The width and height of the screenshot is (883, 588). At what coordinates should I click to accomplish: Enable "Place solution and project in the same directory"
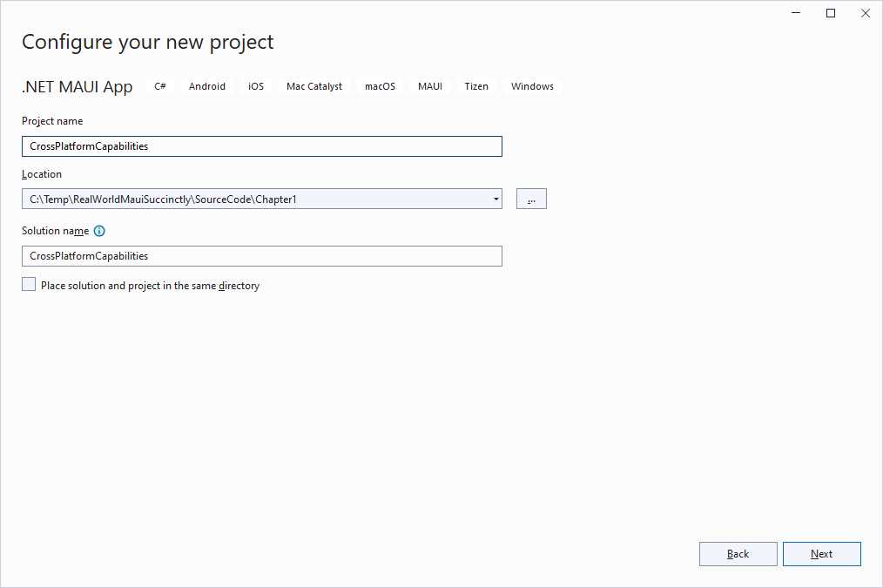click(x=28, y=284)
